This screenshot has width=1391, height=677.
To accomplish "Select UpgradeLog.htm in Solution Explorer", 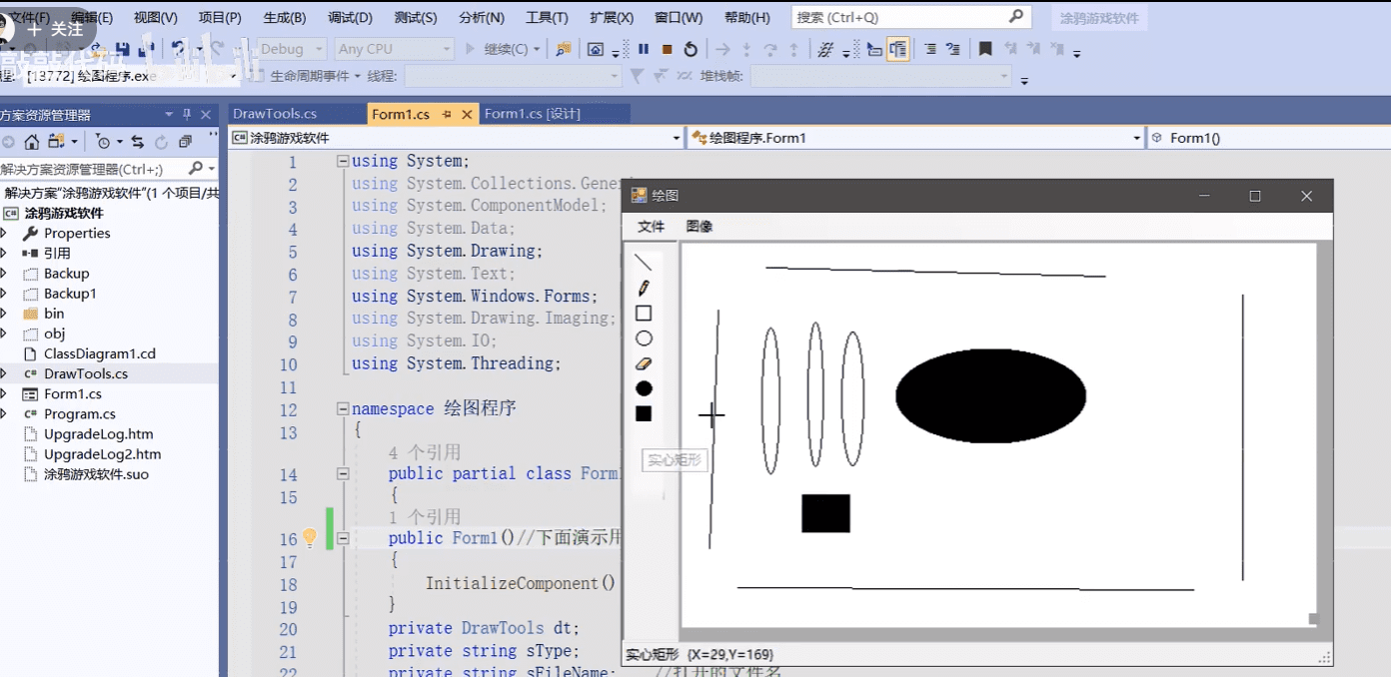I will (x=99, y=433).
